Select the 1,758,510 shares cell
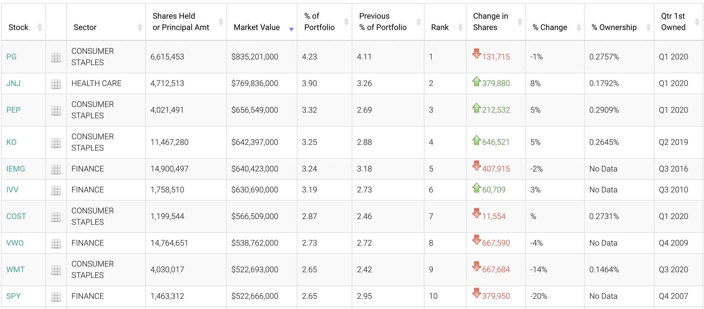Image resolution: width=704 pixels, height=309 pixels. [x=186, y=190]
